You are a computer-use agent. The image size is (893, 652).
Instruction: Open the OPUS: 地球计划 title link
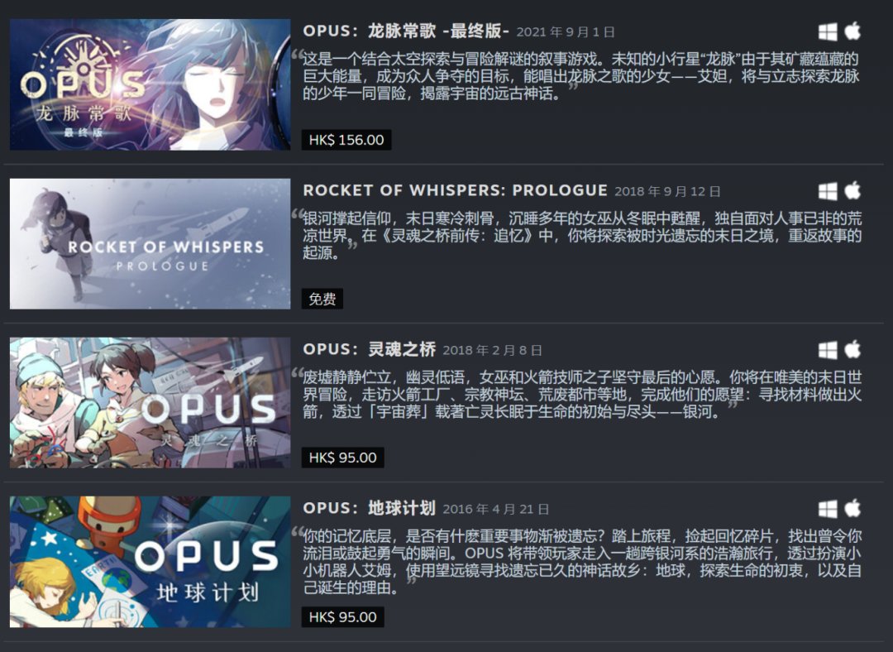(369, 508)
